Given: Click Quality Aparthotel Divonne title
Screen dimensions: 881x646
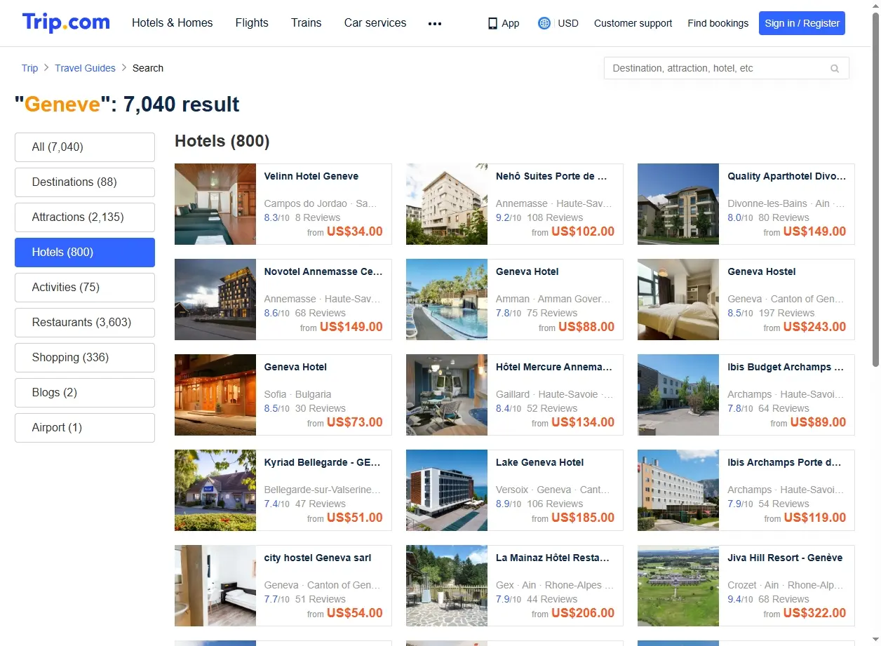Looking at the screenshot, I should click(787, 176).
